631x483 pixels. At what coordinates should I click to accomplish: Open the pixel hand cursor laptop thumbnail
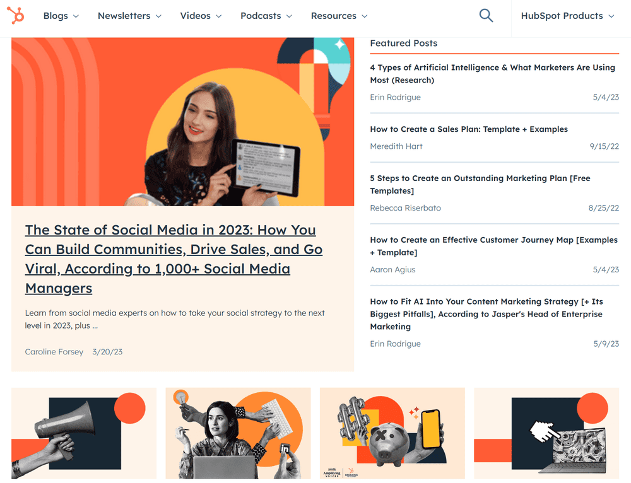tap(546, 434)
